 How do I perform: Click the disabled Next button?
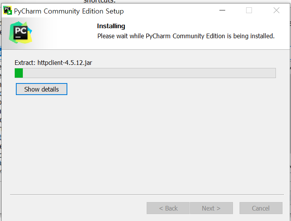click(211, 208)
